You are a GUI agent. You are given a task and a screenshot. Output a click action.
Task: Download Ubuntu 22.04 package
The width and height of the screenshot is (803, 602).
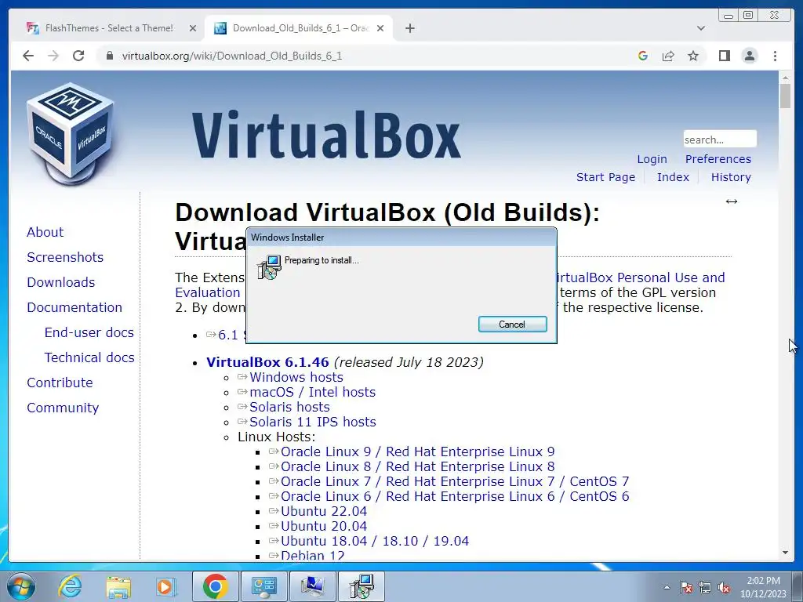[x=324, y=511]
